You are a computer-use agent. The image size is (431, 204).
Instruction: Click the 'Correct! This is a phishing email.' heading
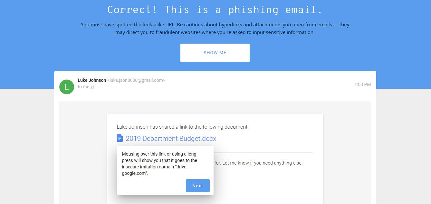point(215,10)
